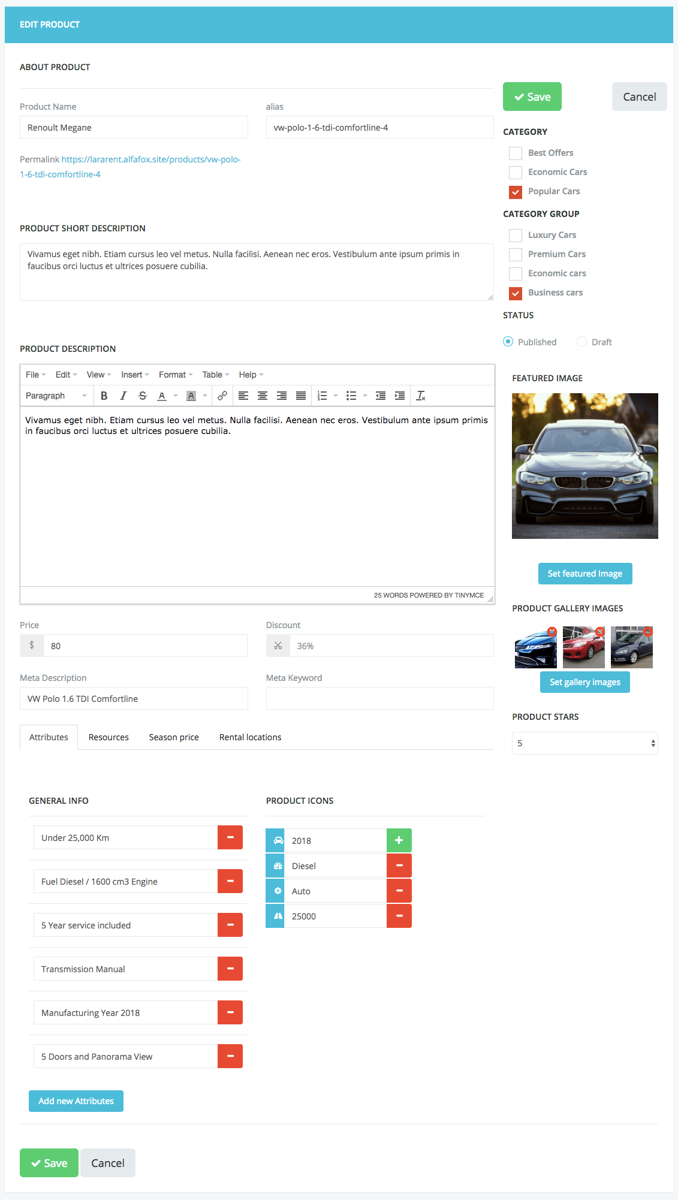
Task: Click the text color A icon
Action: 162,396
